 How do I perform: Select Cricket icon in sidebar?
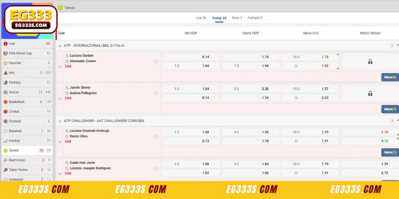(x=5, y=111)
